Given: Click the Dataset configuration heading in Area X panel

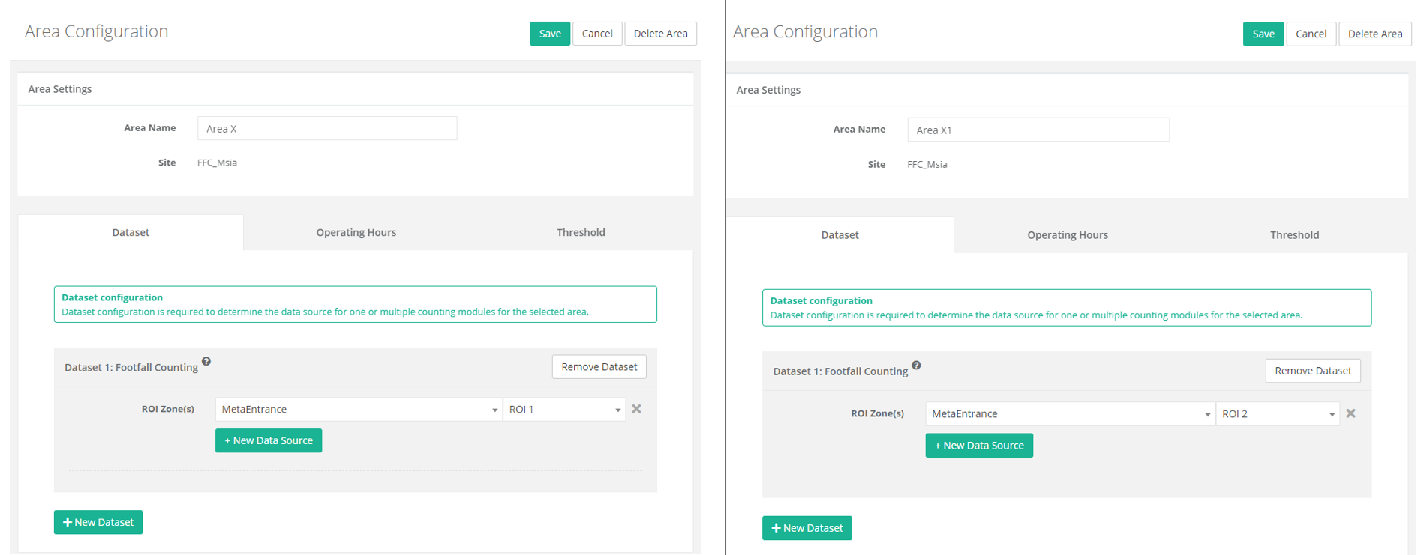Looking at the screenshot, I should [112, 297].
